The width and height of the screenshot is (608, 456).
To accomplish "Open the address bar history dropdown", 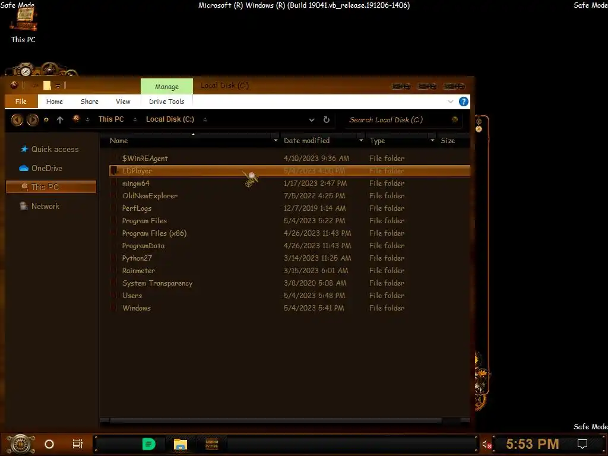I will 311,120.
